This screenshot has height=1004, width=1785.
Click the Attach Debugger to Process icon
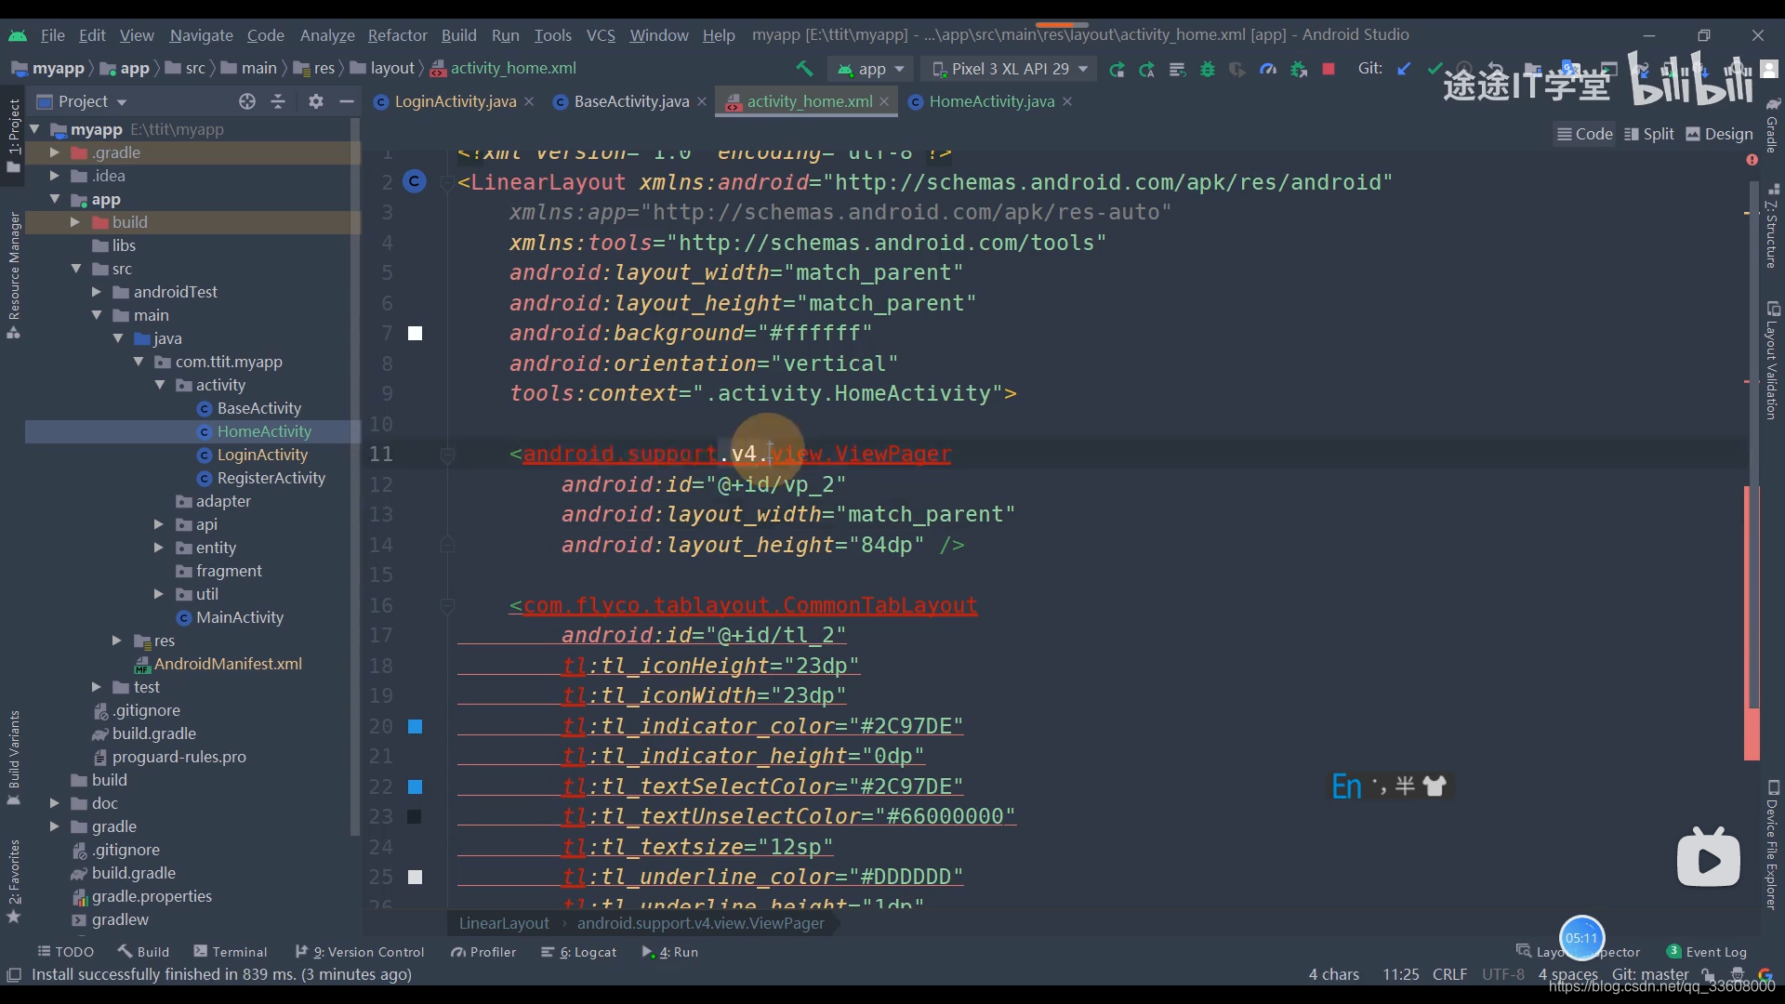[x=1299, y=69]
